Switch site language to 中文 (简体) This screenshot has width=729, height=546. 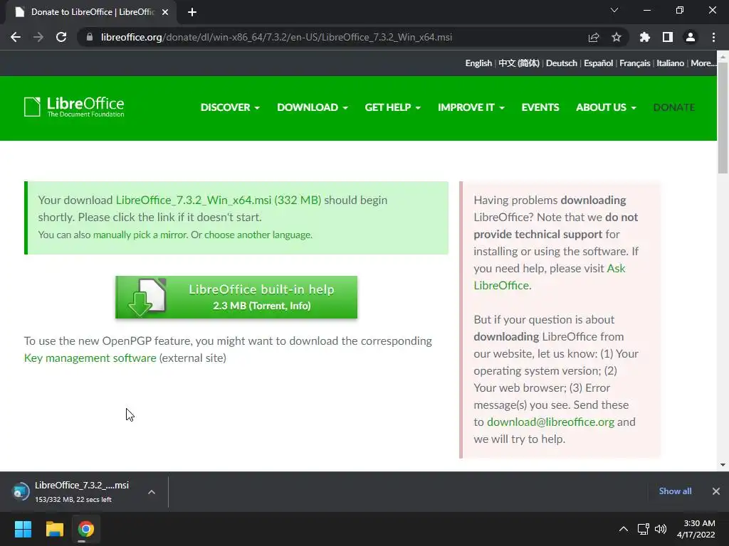tap(519, 63)
